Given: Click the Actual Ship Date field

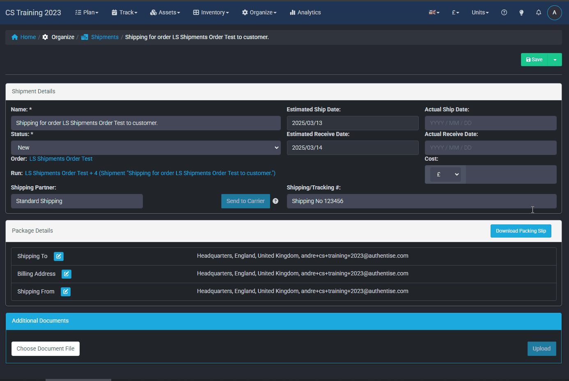Looking at the screenshot, I should point(490,123).
